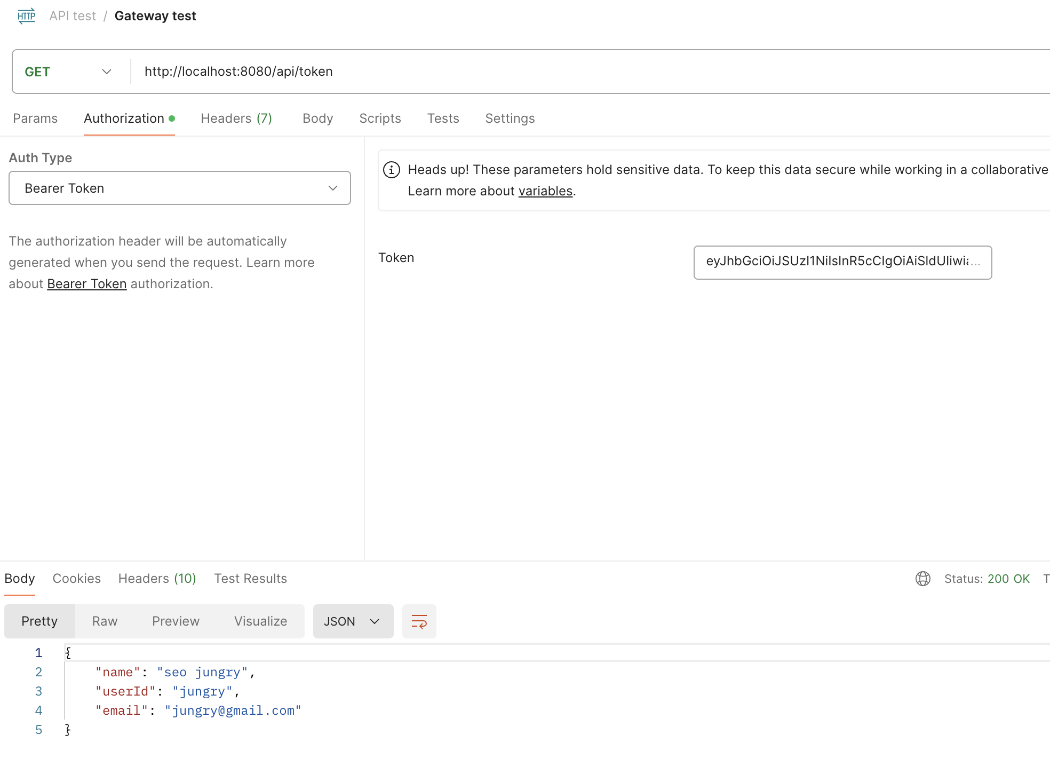1050x774 pixels.
Task: Show the Test Results tab
Action: tap(250, 579)
